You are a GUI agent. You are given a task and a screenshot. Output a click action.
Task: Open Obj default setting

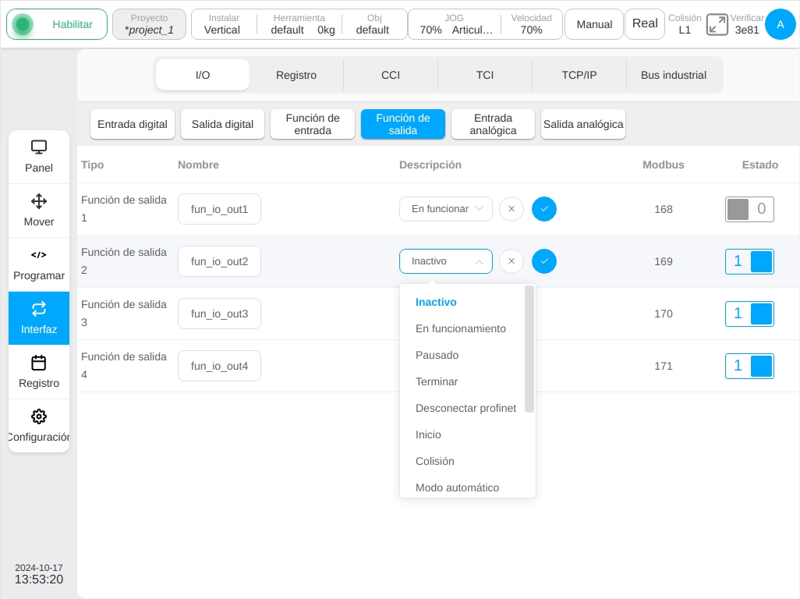tap(373, 24)
